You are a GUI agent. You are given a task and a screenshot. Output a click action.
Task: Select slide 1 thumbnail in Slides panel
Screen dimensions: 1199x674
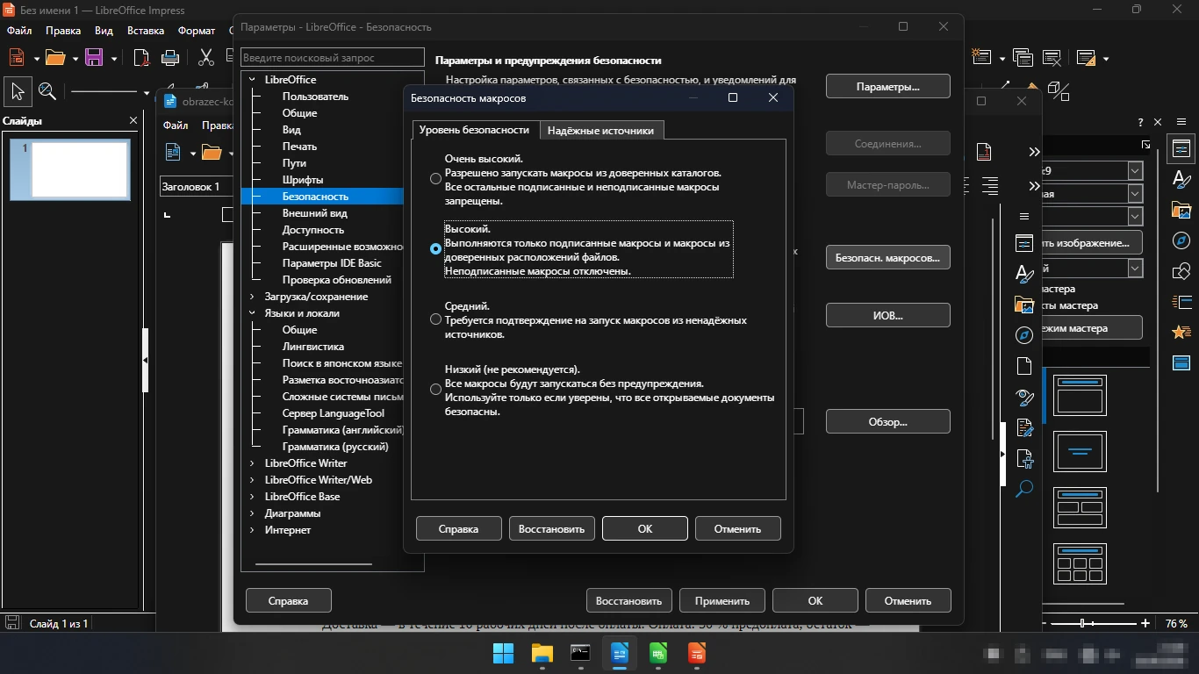[70, 169]
